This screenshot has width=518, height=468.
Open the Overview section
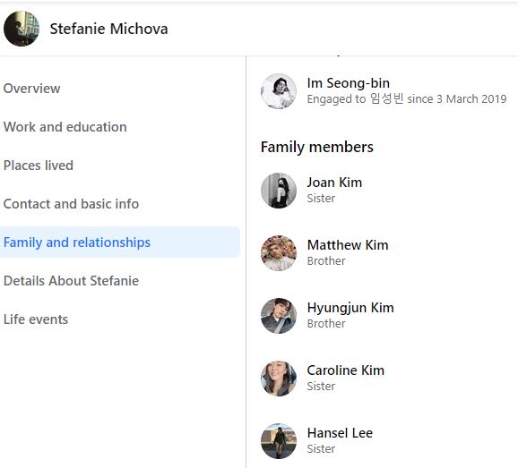(31, 89)
